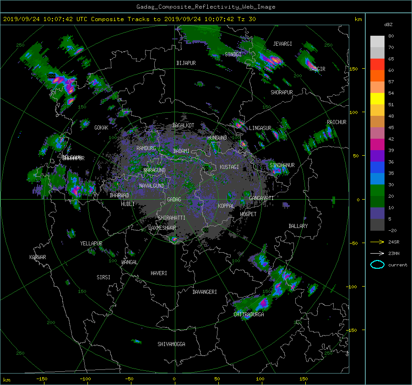The image size is (412, 385).
Task: Click the dark gray -20 dBZ swatch
Action: 377,225
